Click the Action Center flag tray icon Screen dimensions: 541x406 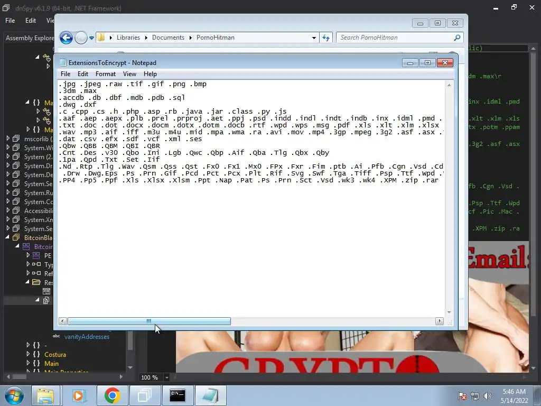[462, 396]
